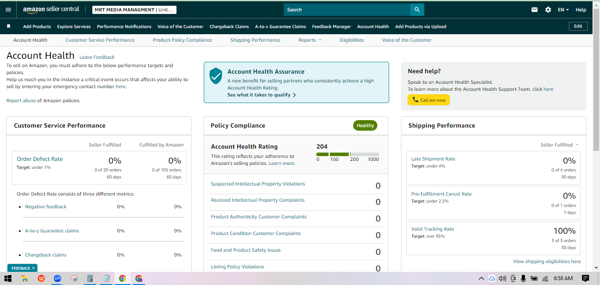Open the settings gear icon
The height and width of the screenshot is (285, 600).
(548, 10)
